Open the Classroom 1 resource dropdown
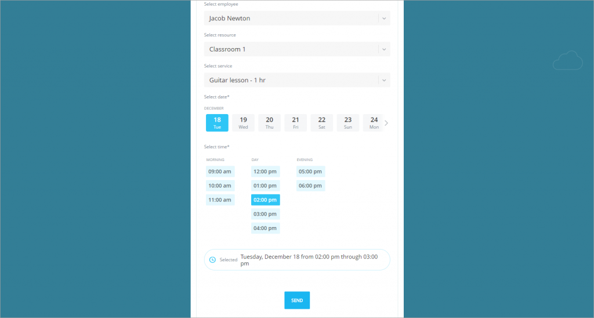This screenshot has width=594, height=318. (x=297, y=49)
